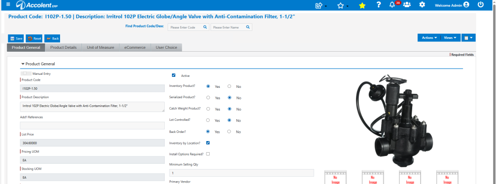The image size is (496, 184).
Task: Click the List Price field
Action: 92,142
